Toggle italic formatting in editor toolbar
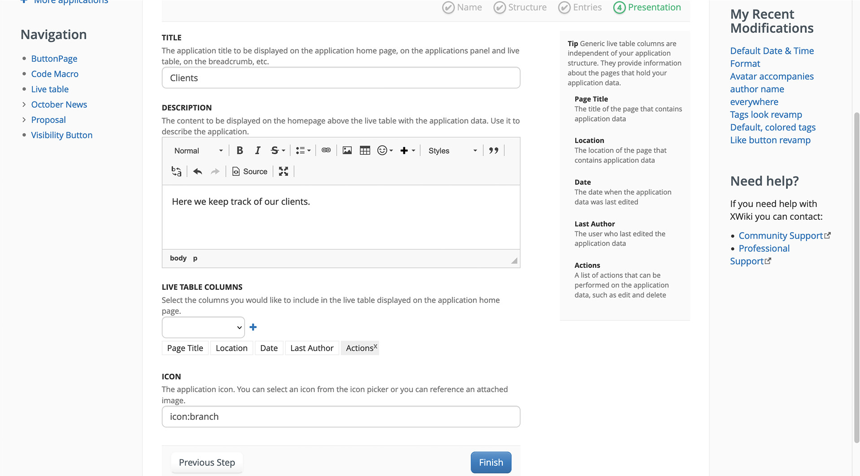The image size is (860, 476). coord(258,151)
